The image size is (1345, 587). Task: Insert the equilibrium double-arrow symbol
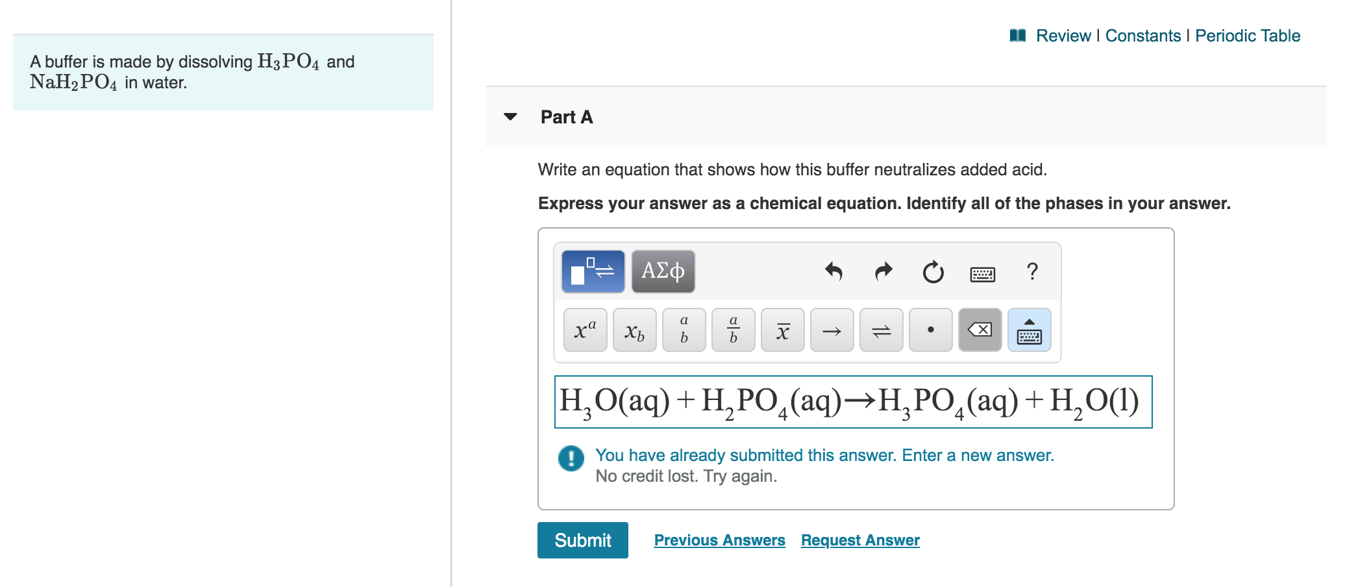pos(881,330)
